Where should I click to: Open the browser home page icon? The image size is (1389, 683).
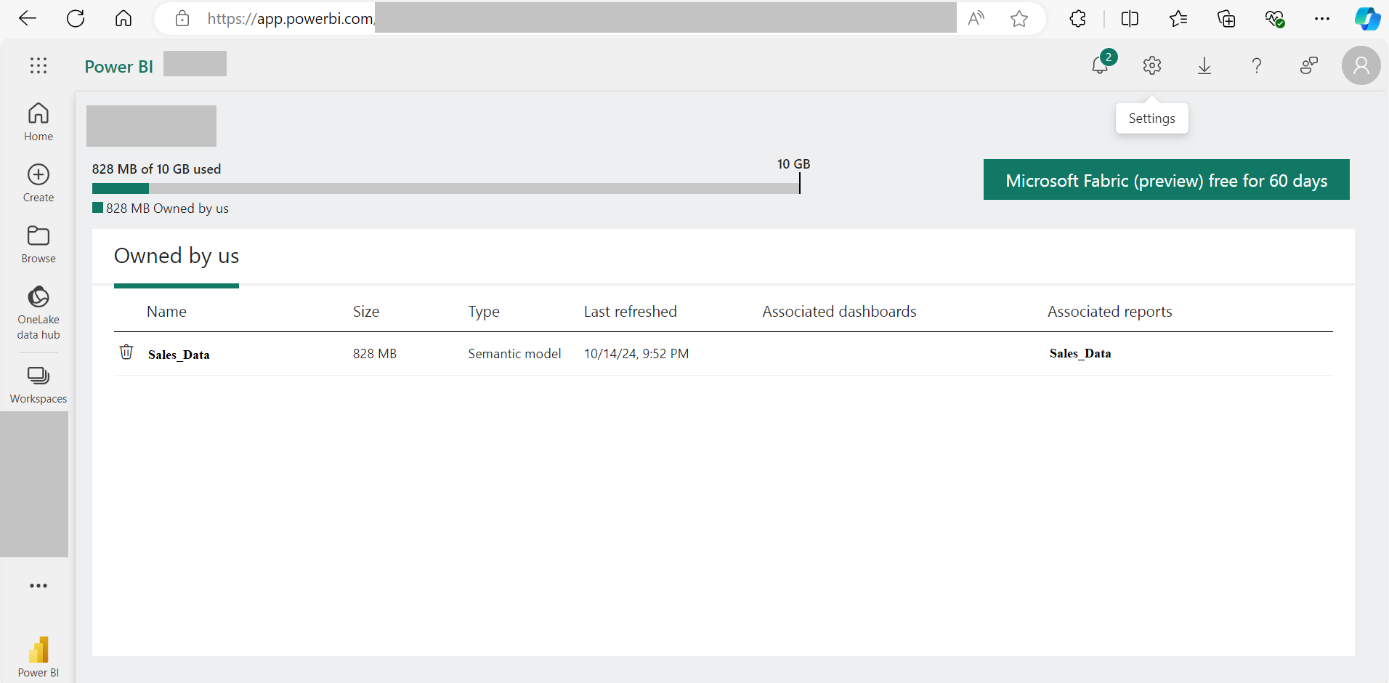tap(123, 18)
